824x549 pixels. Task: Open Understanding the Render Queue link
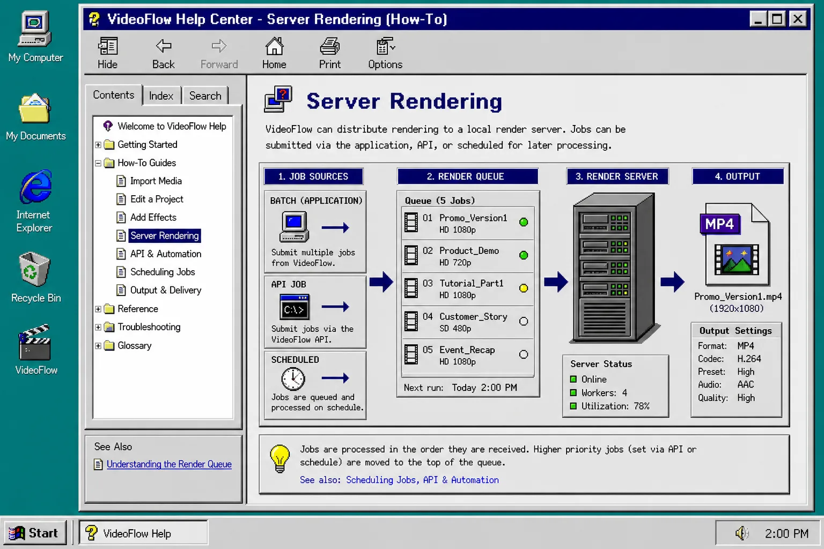(x=169, y=464)
